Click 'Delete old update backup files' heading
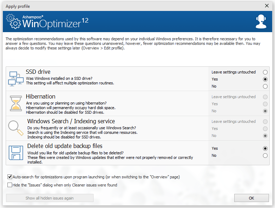The image size is (275, 208). (65, 146)
